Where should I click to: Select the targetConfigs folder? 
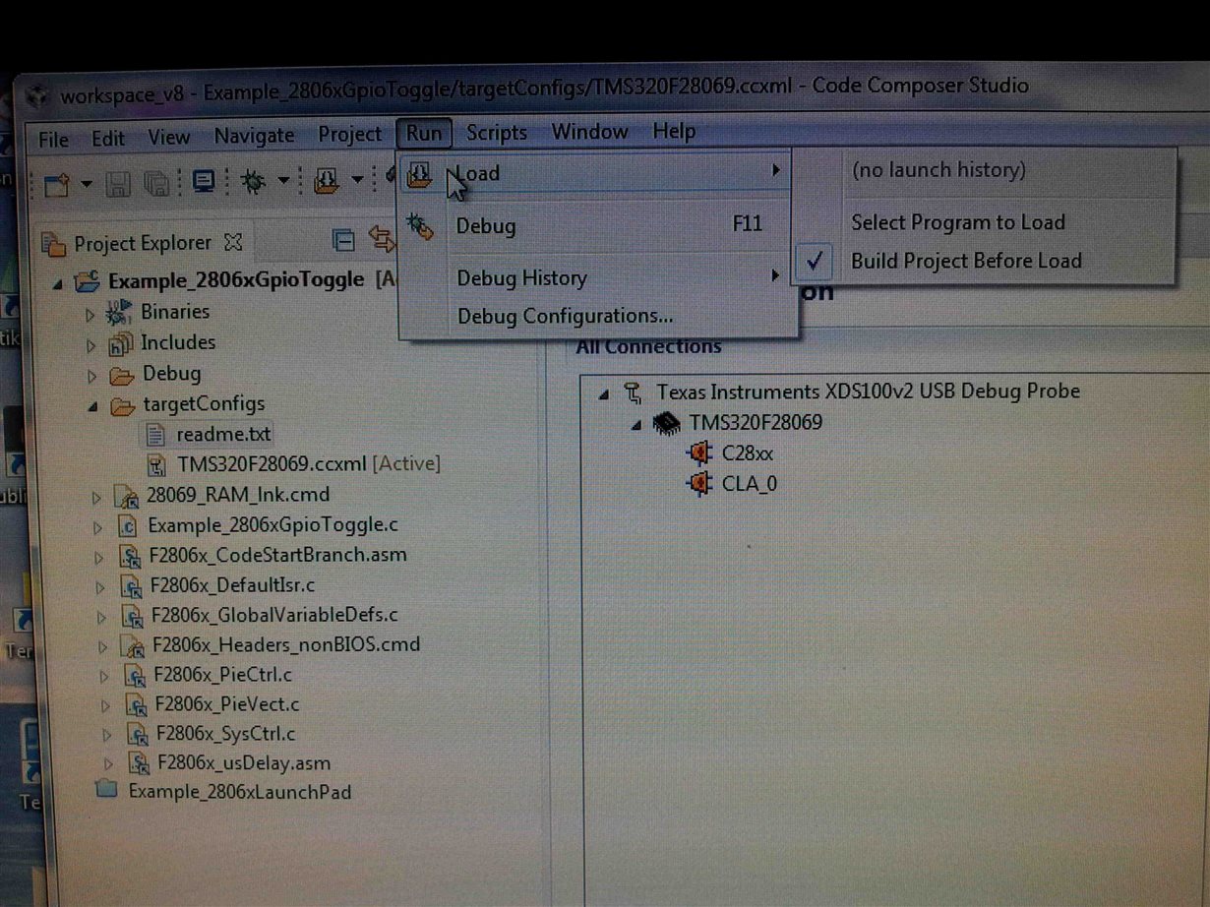tap(204, 403)
